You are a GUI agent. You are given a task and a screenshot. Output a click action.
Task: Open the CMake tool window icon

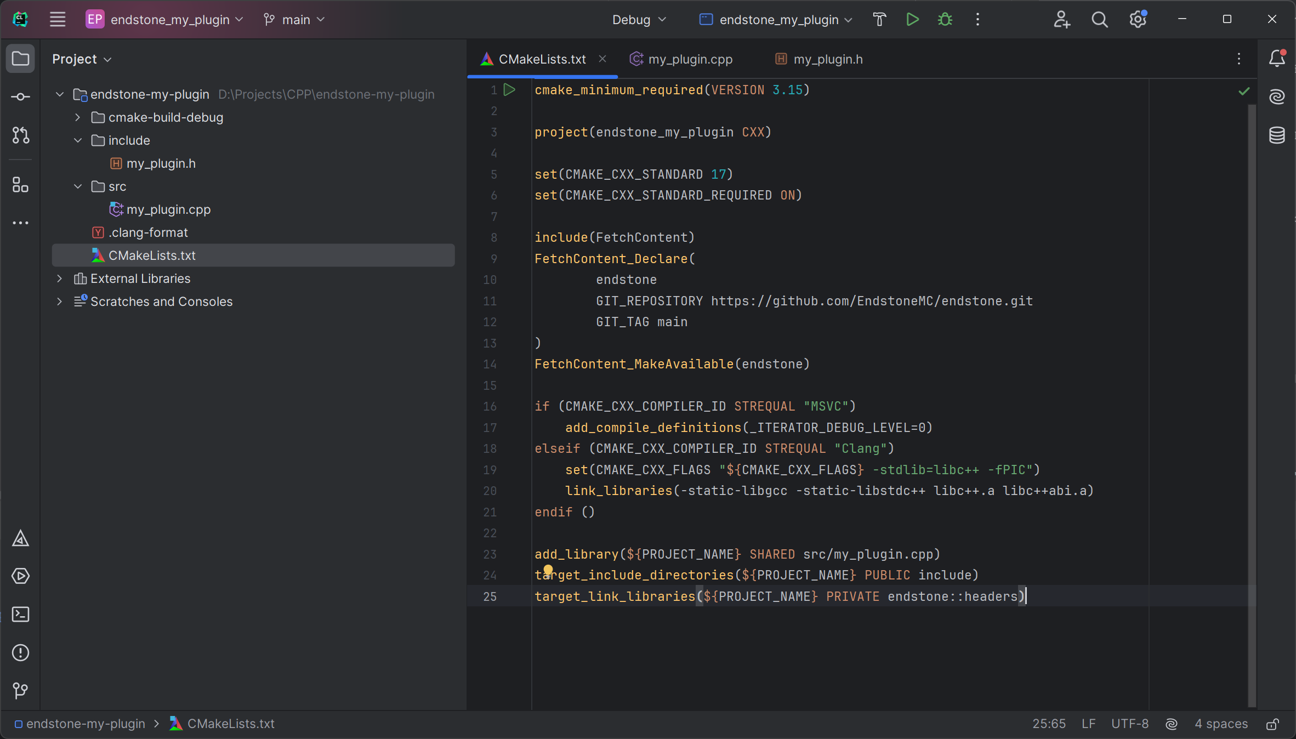20,538
